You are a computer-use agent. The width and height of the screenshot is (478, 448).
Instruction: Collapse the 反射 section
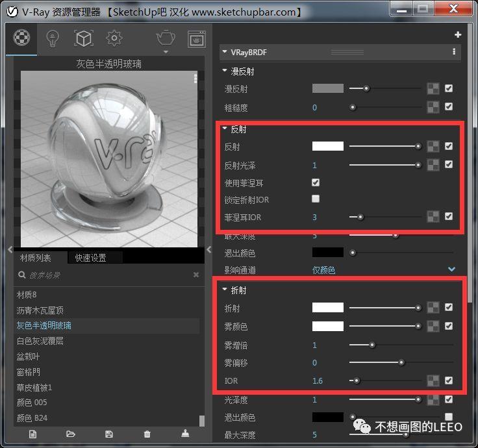coord(225,129)
